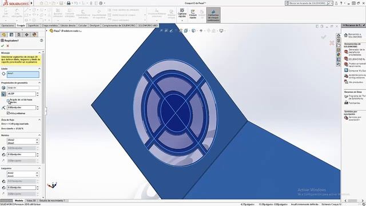The width and height of the screenshot is (366, 206).
Task: Accept the Respiradero feature with green checkmark
Action: click(x=2, y=46)
